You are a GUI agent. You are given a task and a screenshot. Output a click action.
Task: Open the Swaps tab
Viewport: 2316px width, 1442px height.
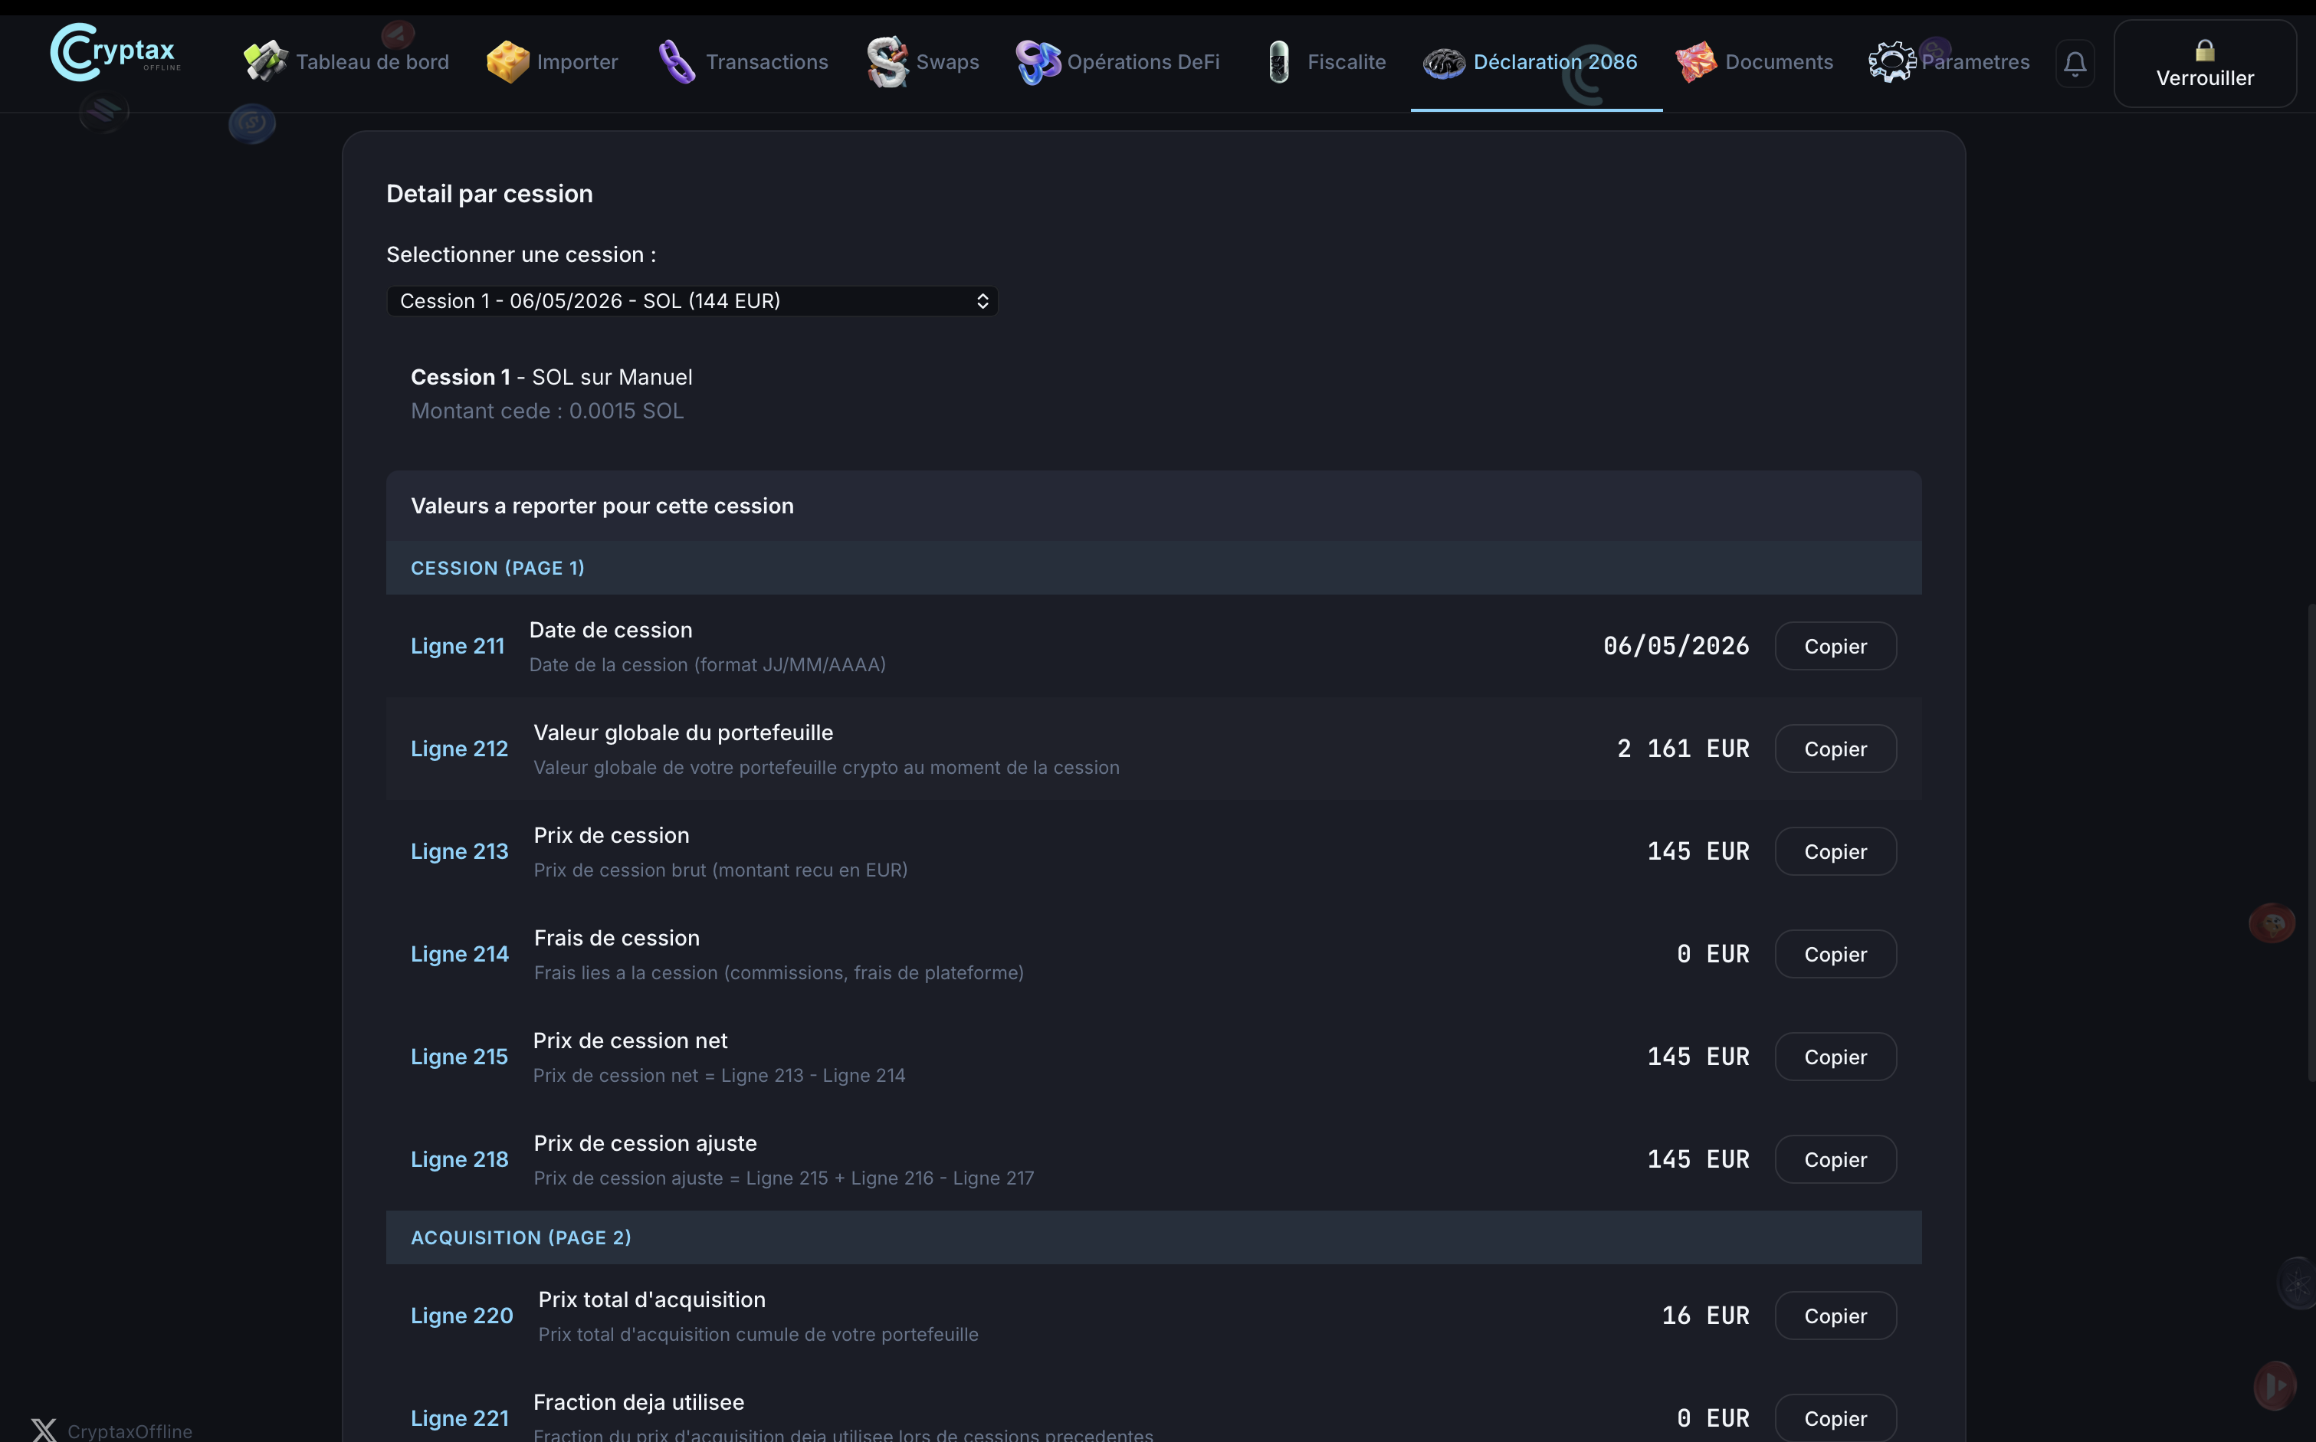point(923,62)
